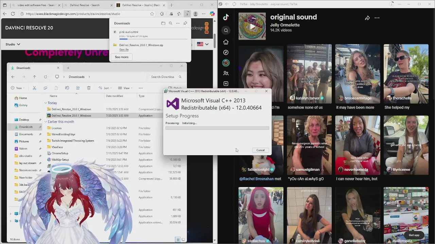Open TikTok search from the sidebar
435x244 pixels.
tap(226, 30)
